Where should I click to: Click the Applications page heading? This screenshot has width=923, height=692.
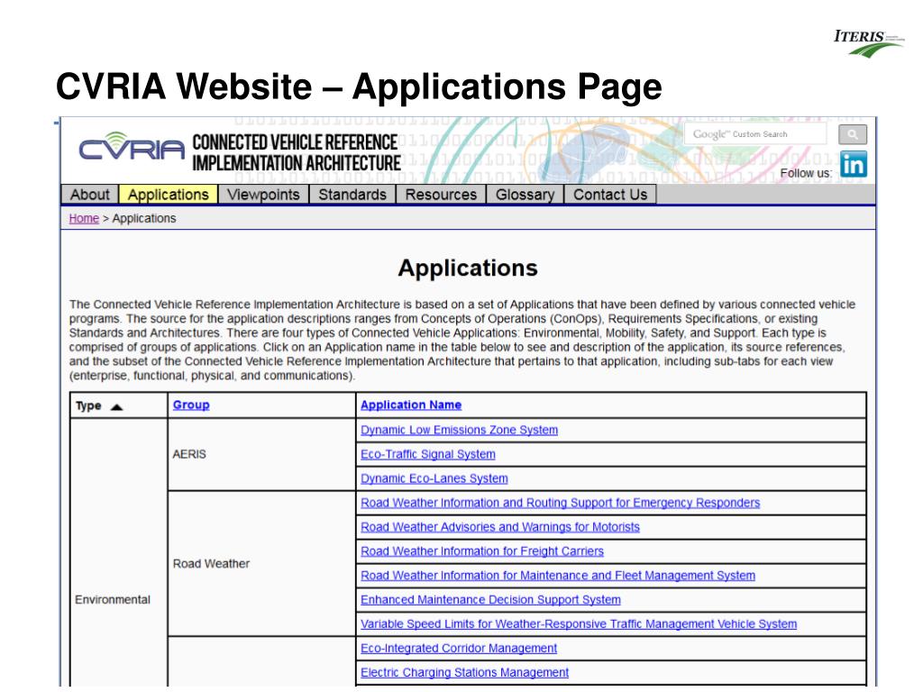pyautogui.click(x=468, y=268)
